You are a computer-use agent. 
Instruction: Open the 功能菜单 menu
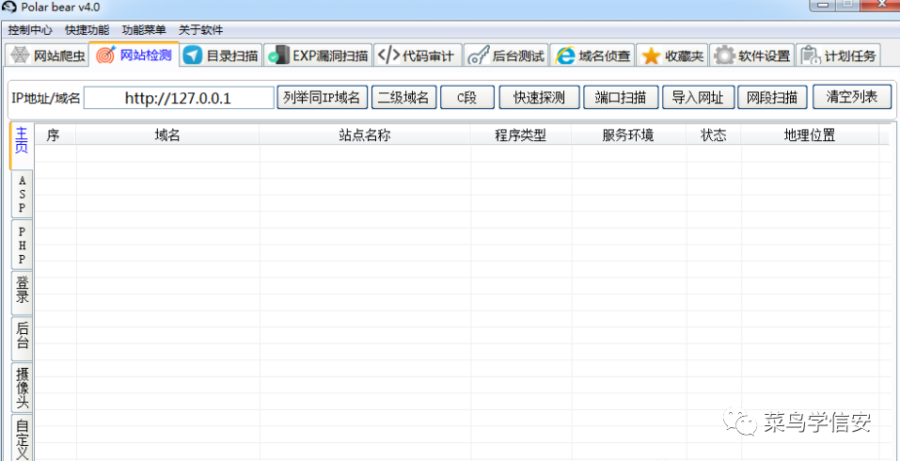[x=144, y=30]
